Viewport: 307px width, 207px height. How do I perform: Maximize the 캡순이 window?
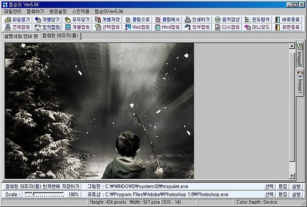click(x=295, y=5)
